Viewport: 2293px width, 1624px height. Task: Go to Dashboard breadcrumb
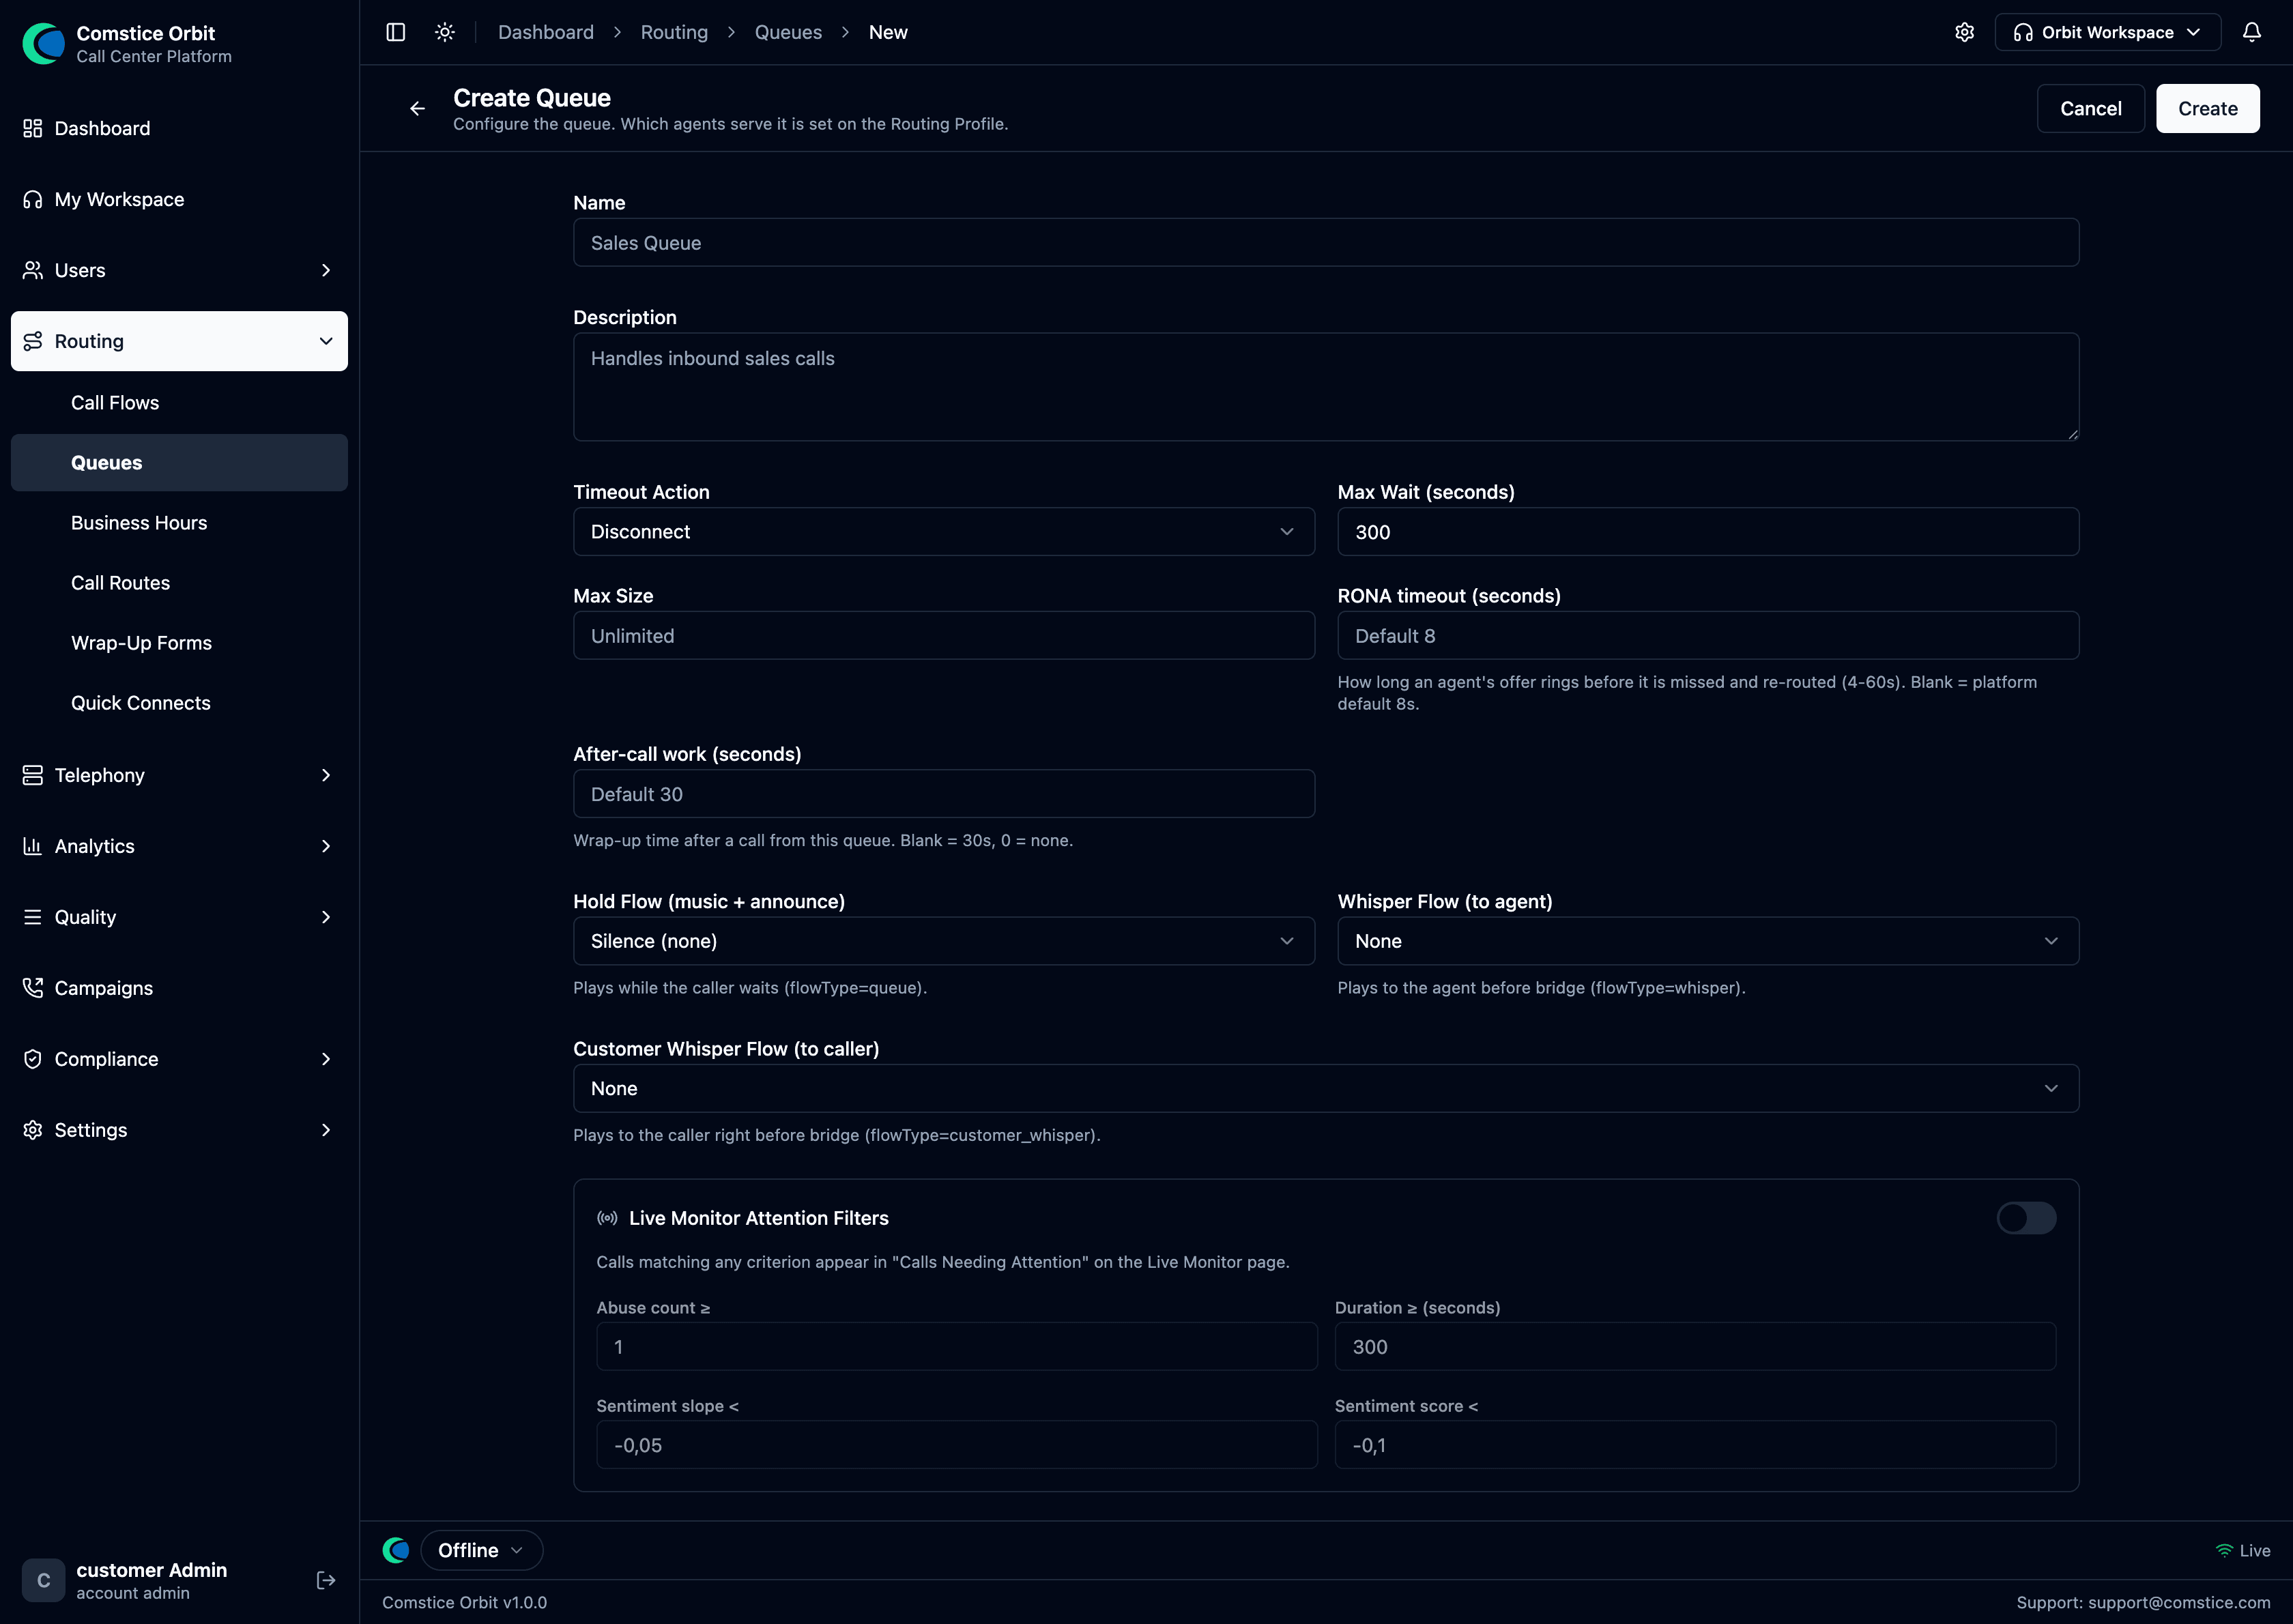[x=546, y=32]
